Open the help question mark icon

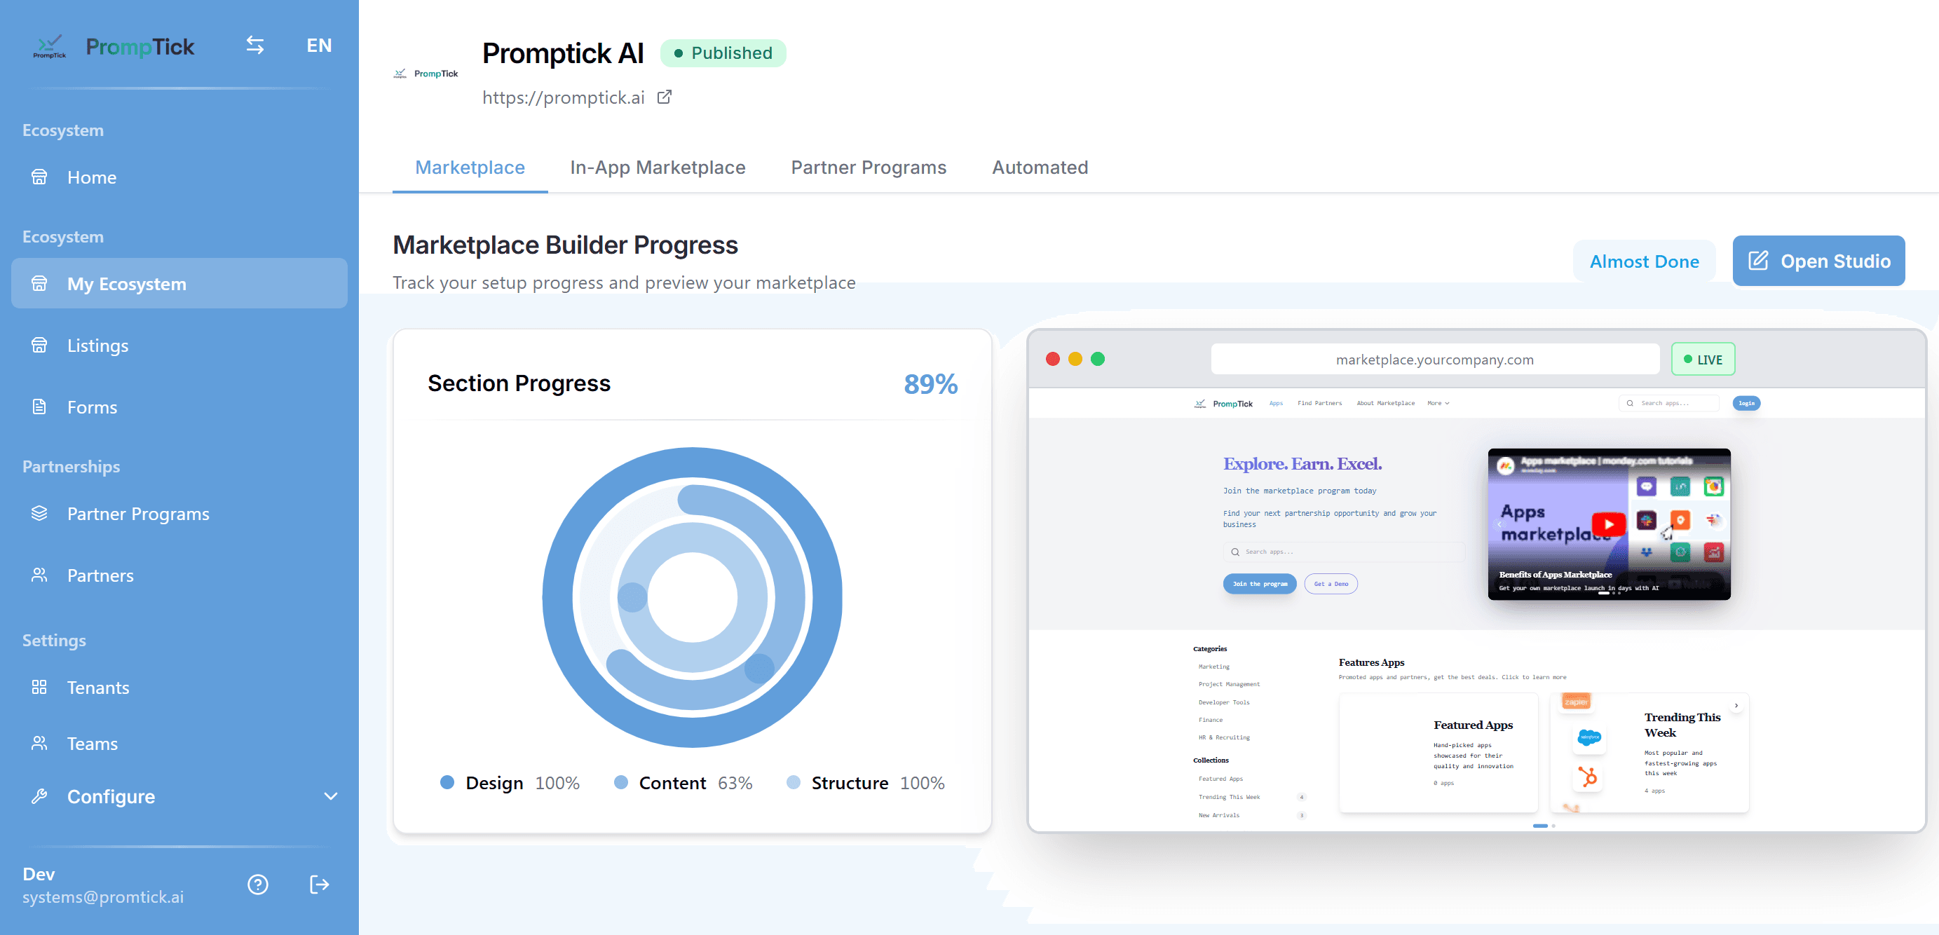click(x=257, y=884)
